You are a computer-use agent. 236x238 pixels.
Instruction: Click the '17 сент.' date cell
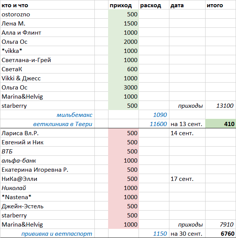pos(182,179)
